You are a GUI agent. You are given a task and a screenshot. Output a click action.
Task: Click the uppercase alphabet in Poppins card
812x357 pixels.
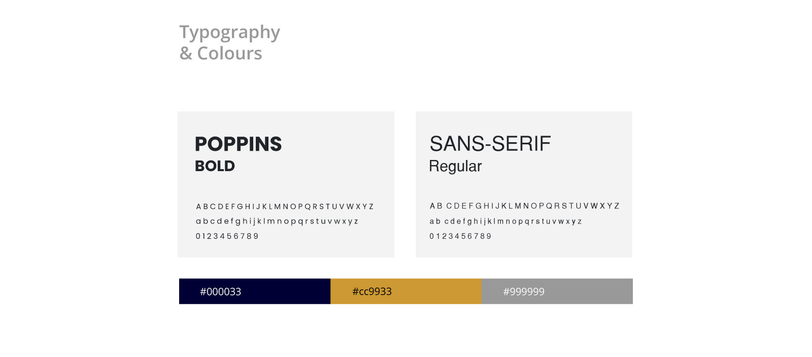tap(285, 207)
